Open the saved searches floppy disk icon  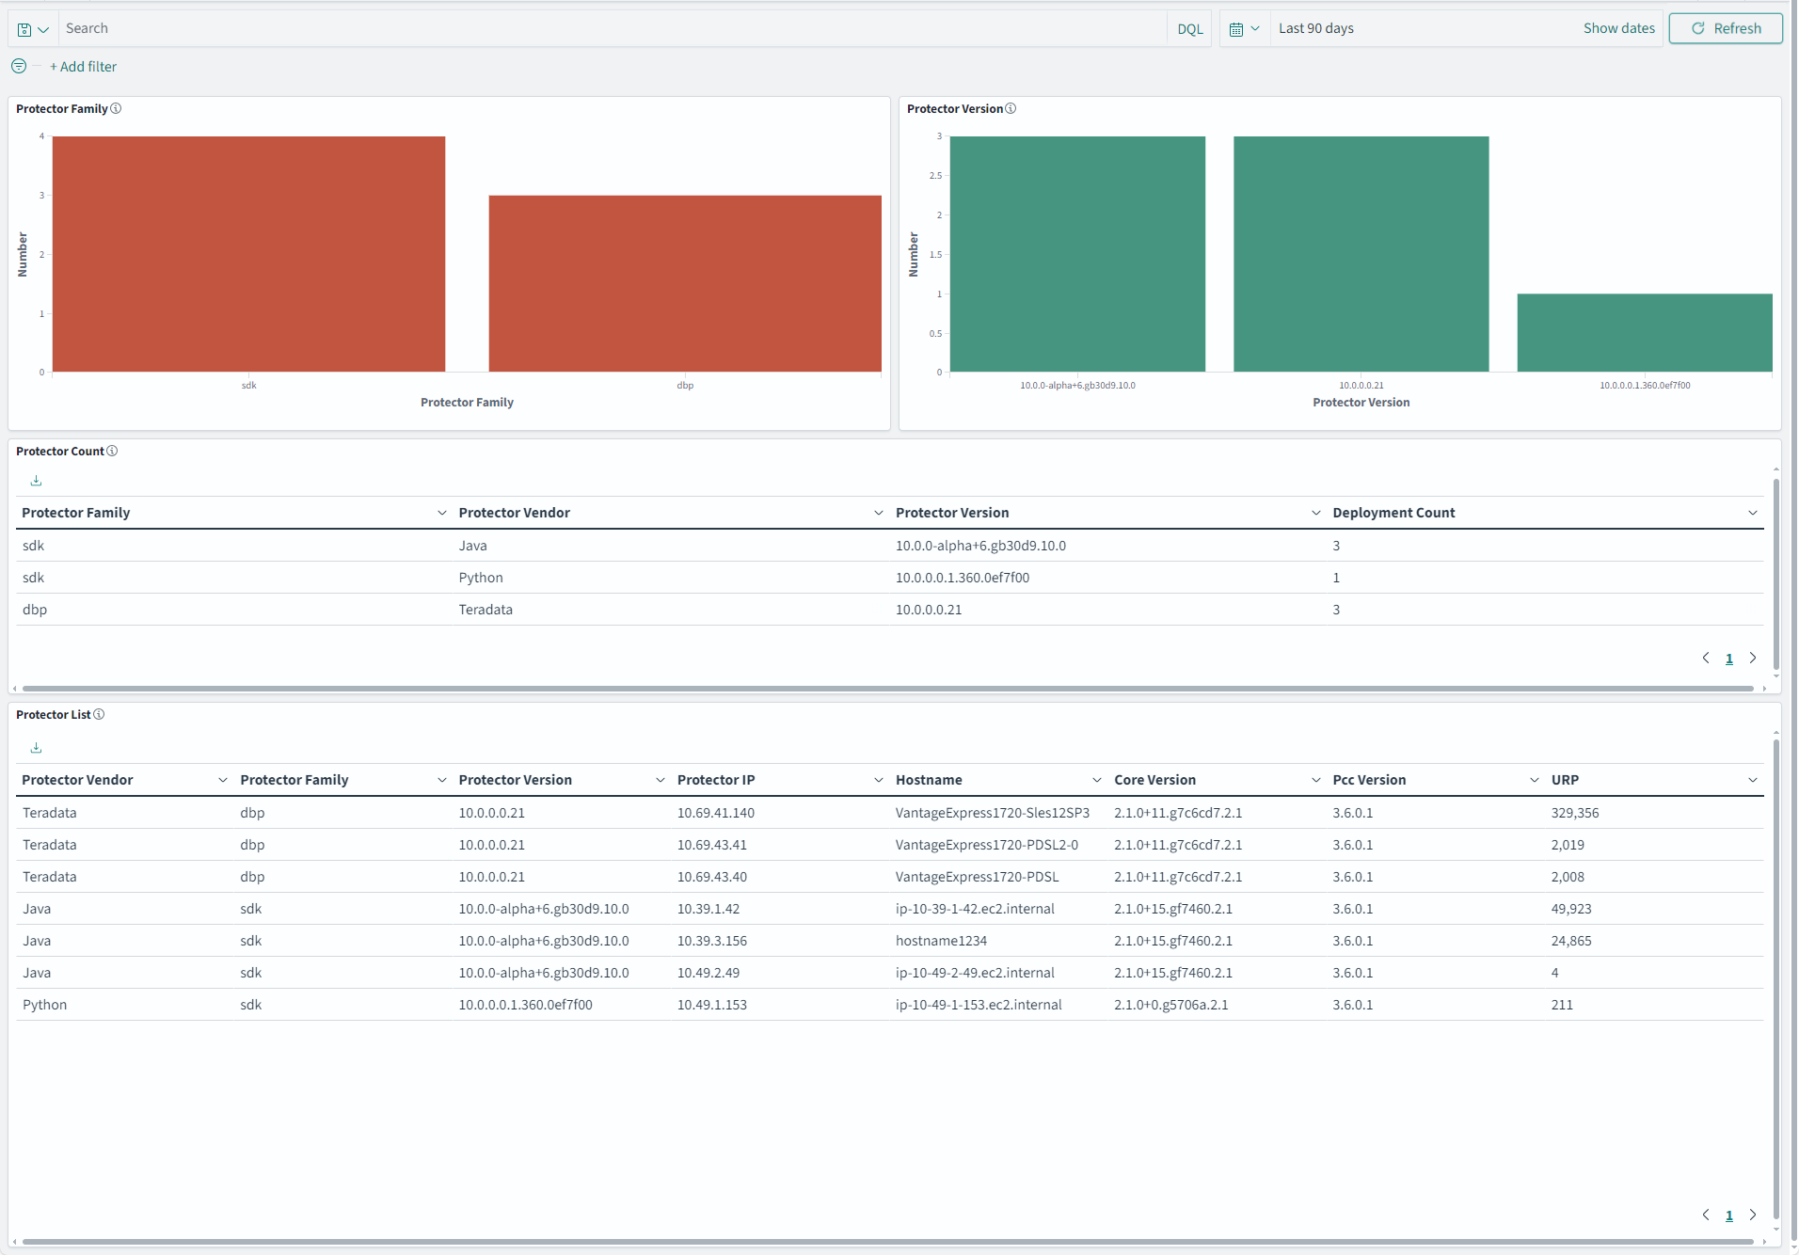[x=24, y=28]
